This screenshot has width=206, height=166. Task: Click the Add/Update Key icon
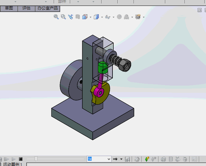pyautogui.click(x=154, y=159)
